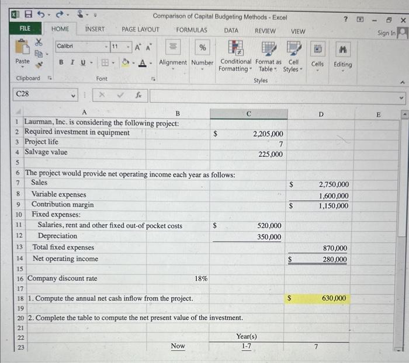Switch to the INSERT tab

tap(95, 29)
